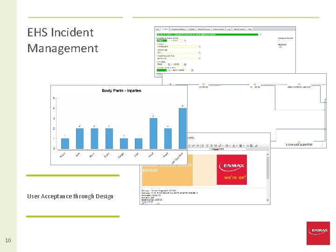The width and height of the screenshot is (336, 252).
Task: Click the icon at the end of the green message bar
Action: pyautogui.click(x=260, y=35)
